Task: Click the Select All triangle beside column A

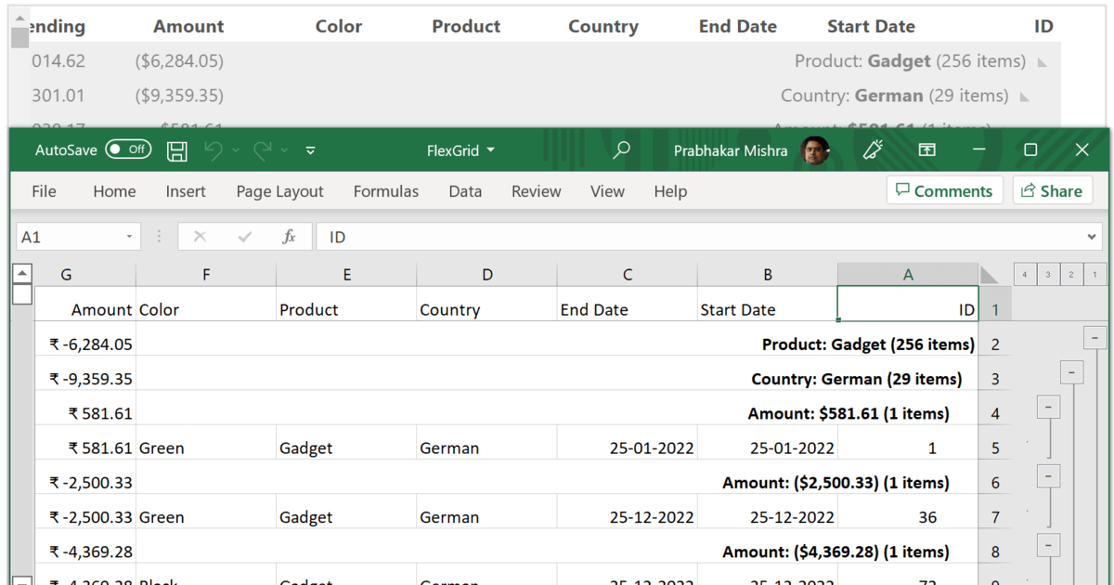Action: pyautogui.click(x=986, y=273)
